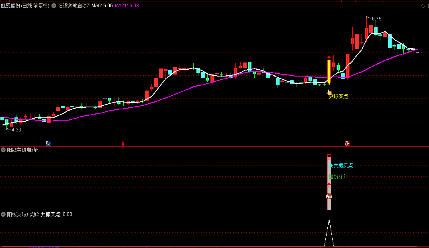Click the diamond icon at top right

tap(423, 6)
